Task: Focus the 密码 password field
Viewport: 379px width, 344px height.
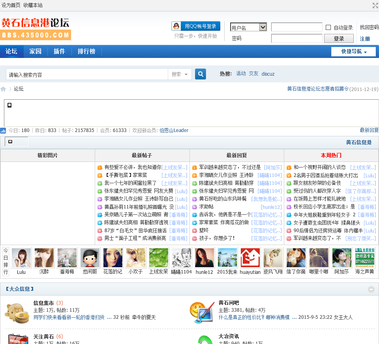Action: point(296,38)
